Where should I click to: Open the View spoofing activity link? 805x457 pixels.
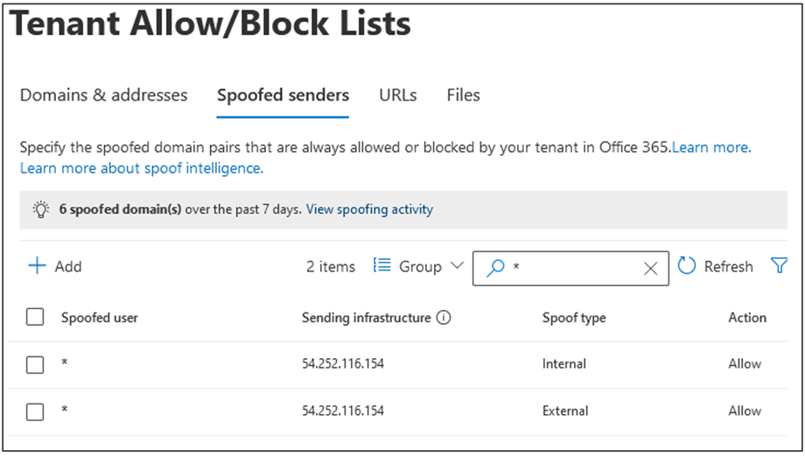click(x=369, y=209)
